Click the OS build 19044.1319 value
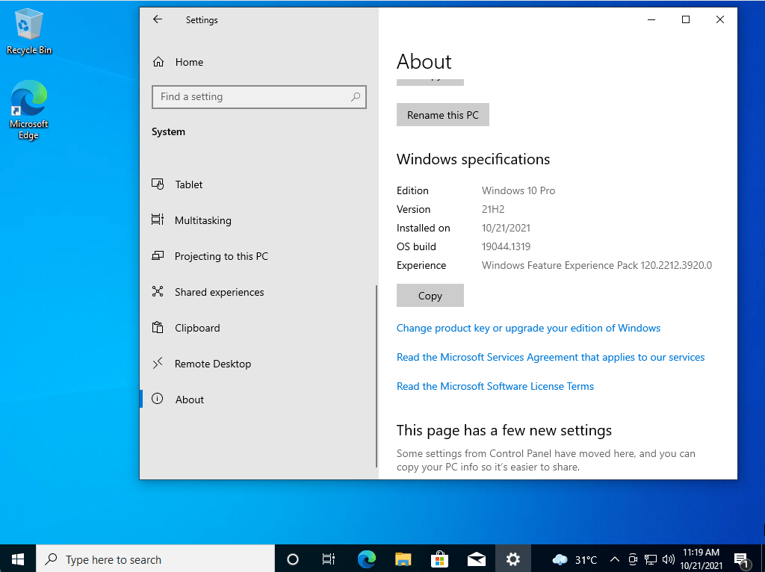Screen dimensions: 765x572 [x=506, y=246]
